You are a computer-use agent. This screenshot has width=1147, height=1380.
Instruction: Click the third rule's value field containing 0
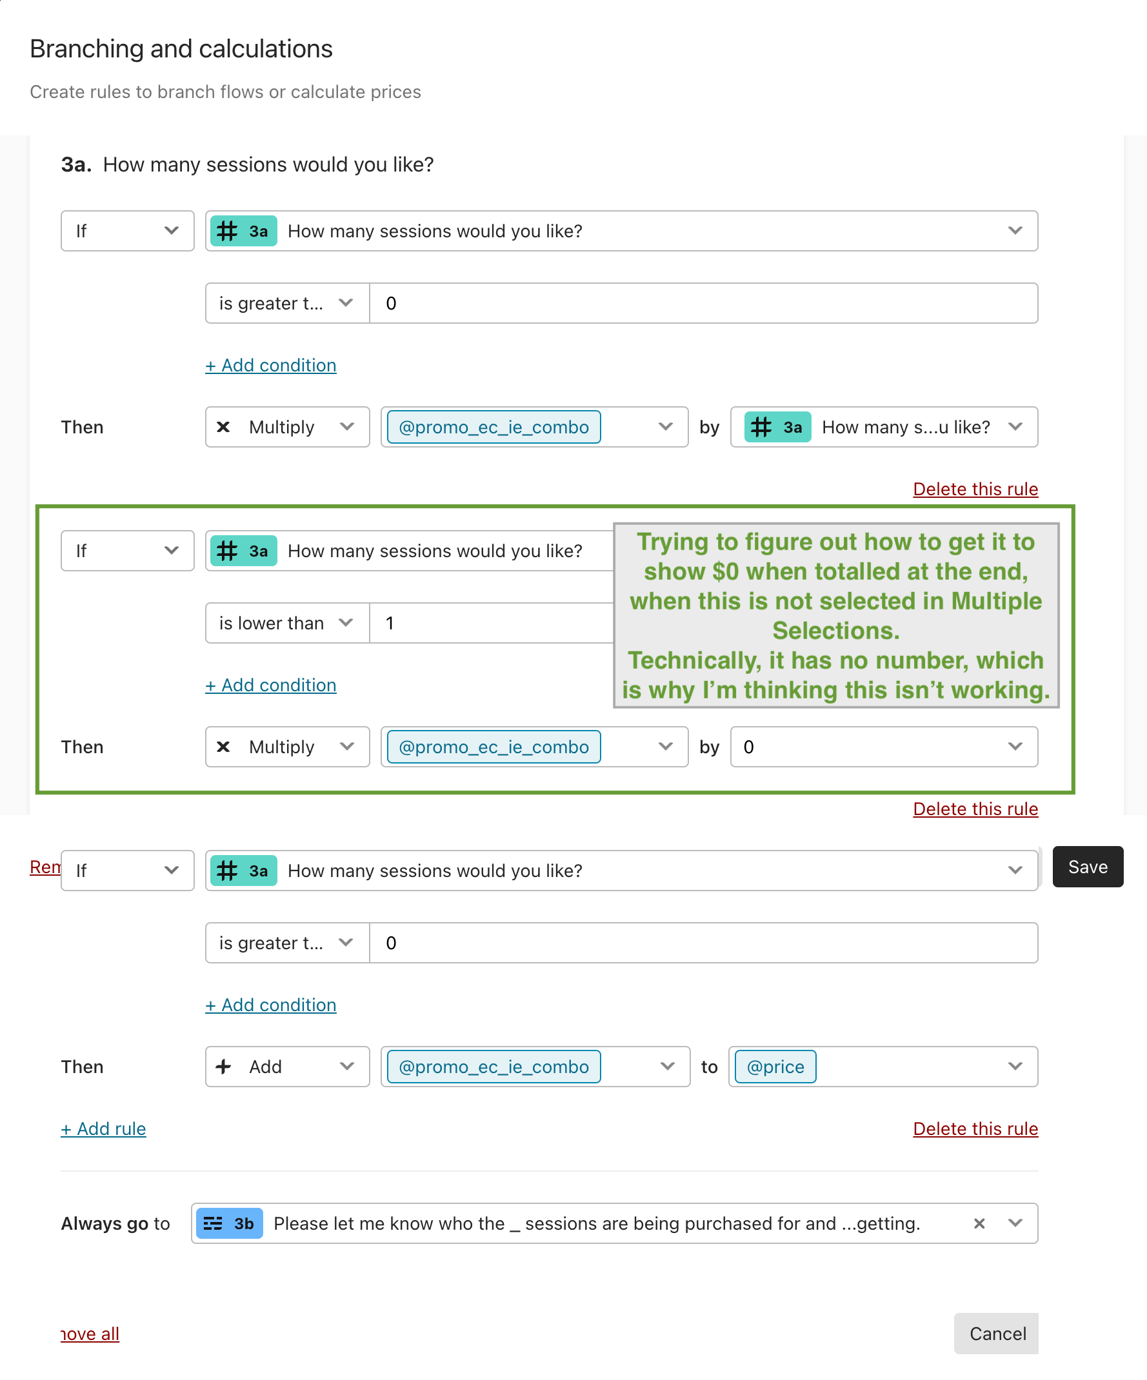pos(703,943)
